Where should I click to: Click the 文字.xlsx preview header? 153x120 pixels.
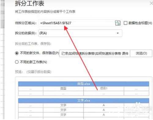[84, 101]
